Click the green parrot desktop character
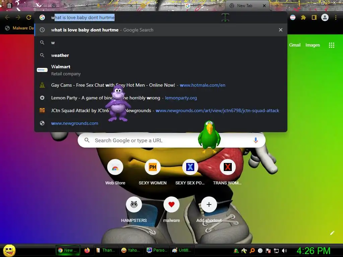The image size is (343, 257). point(209,137)
